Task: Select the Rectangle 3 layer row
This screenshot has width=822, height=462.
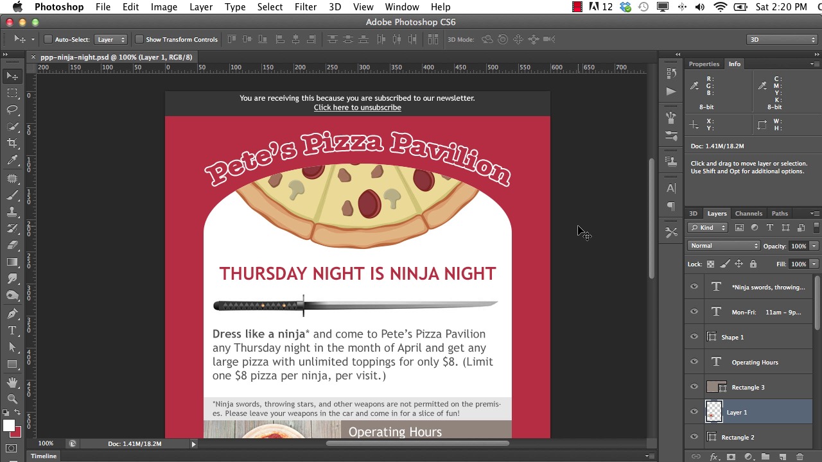Action: point(748,387)
